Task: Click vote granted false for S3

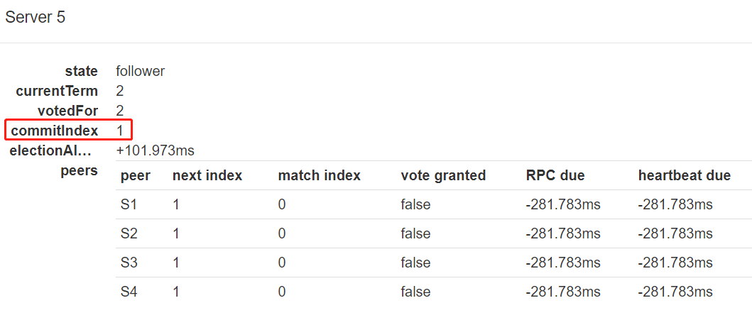Action: point(416,263)
